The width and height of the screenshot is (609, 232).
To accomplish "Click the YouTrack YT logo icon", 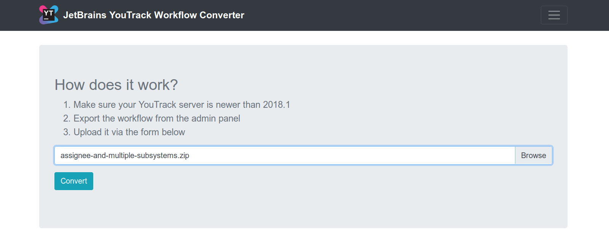I will 49,15.
